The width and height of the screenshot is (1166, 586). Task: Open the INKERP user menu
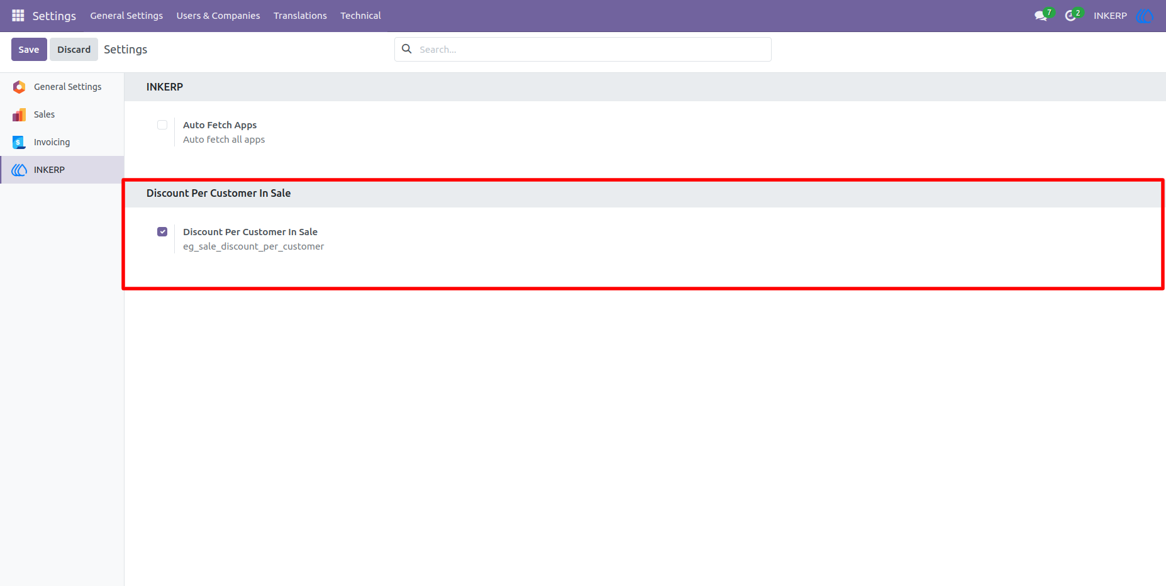1110,16
